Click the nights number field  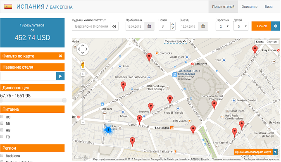point(165,26)
